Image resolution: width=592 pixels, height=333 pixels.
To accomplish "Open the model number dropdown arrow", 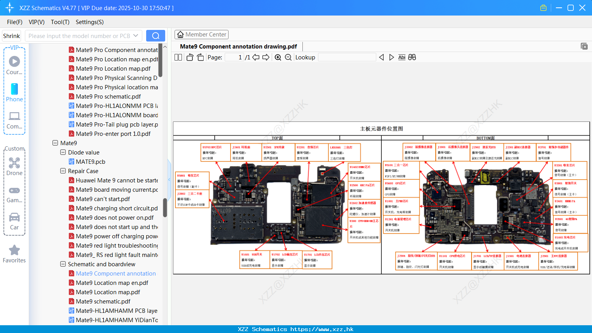I will click(x=136, y=36).
